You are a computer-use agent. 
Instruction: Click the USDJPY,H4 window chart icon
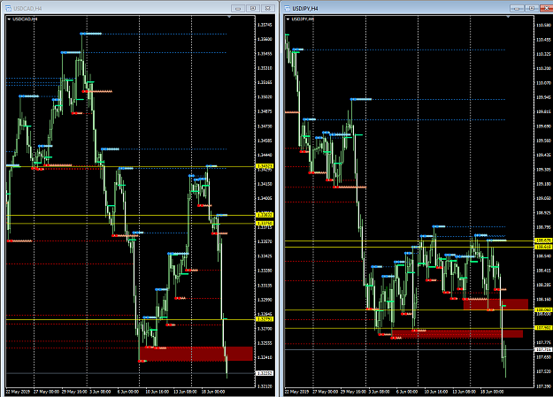pyautogui.click(x=288, y=8)
